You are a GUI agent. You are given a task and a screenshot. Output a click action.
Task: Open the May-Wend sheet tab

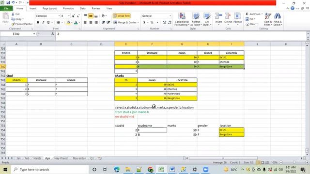[x=61, y=158]
